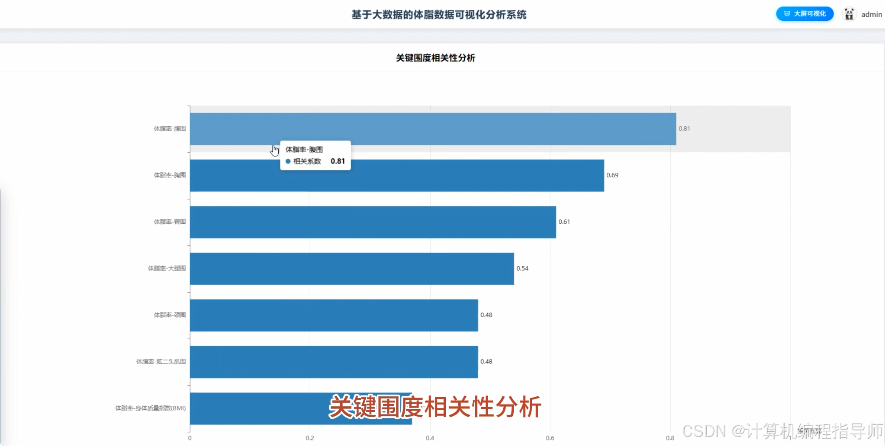Click the admin username text
This screenshot has height=446, width=885.
[871, 14]
